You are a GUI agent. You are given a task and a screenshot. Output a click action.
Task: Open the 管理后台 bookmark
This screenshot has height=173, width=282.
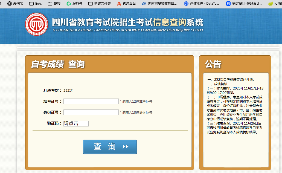tap(126, 4)
